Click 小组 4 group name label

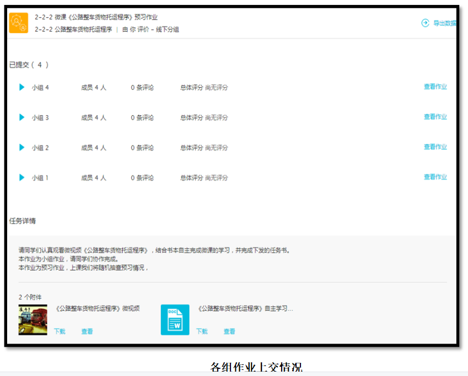(40, 87)
